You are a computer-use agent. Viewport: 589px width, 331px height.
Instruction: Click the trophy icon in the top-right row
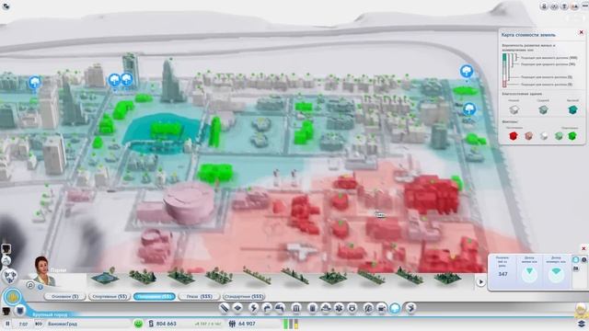click(564, 6)
